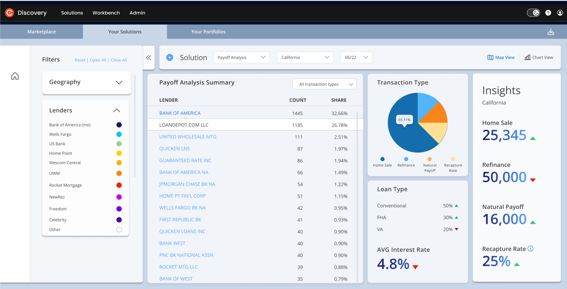Click Refinance red down arrow
567x289 pixels.
[x=533, y=180]
